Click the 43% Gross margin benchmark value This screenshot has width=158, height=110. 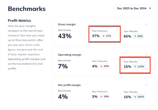[65, 36]
